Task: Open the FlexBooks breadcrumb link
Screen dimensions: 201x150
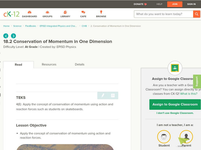Action: pyautogui.click(x=30, y=26)
